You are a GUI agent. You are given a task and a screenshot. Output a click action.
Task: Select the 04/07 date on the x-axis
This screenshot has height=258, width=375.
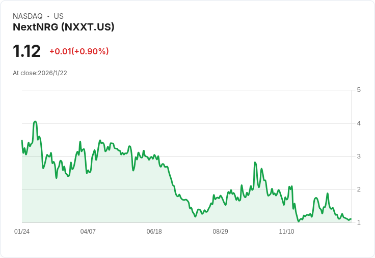coord(88,232)
